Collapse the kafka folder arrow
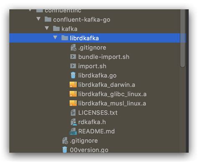The height and width of the screenshot is (162, 198). point(47,28)
